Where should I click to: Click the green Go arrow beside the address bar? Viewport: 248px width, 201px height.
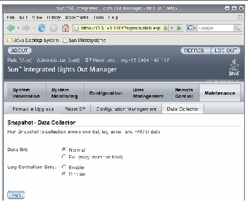(179, 28)
